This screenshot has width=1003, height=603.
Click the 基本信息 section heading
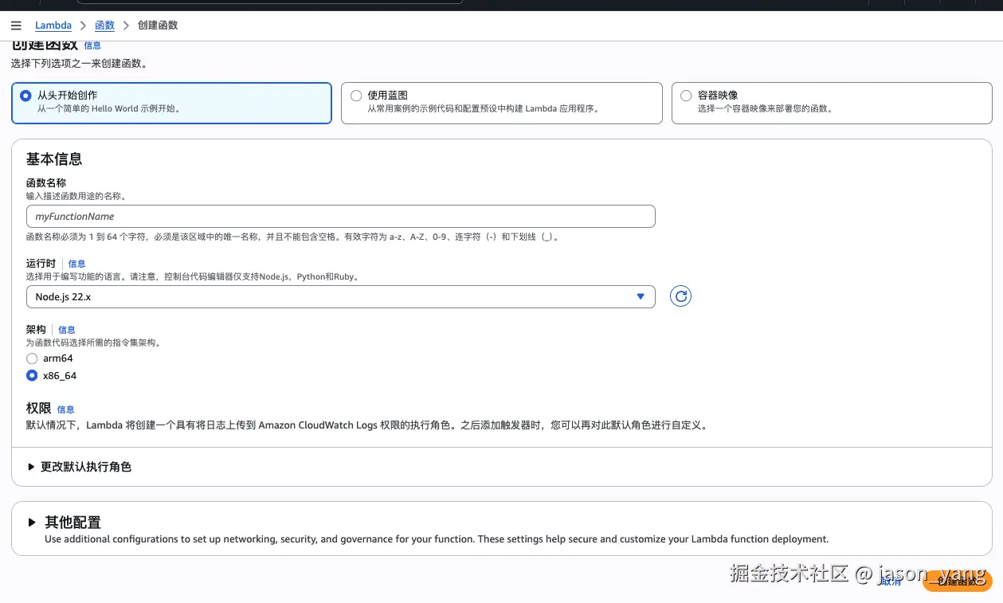(54, 159)
